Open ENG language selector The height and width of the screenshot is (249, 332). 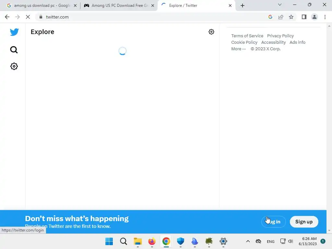pyautogui.click(x=271, y=241)
